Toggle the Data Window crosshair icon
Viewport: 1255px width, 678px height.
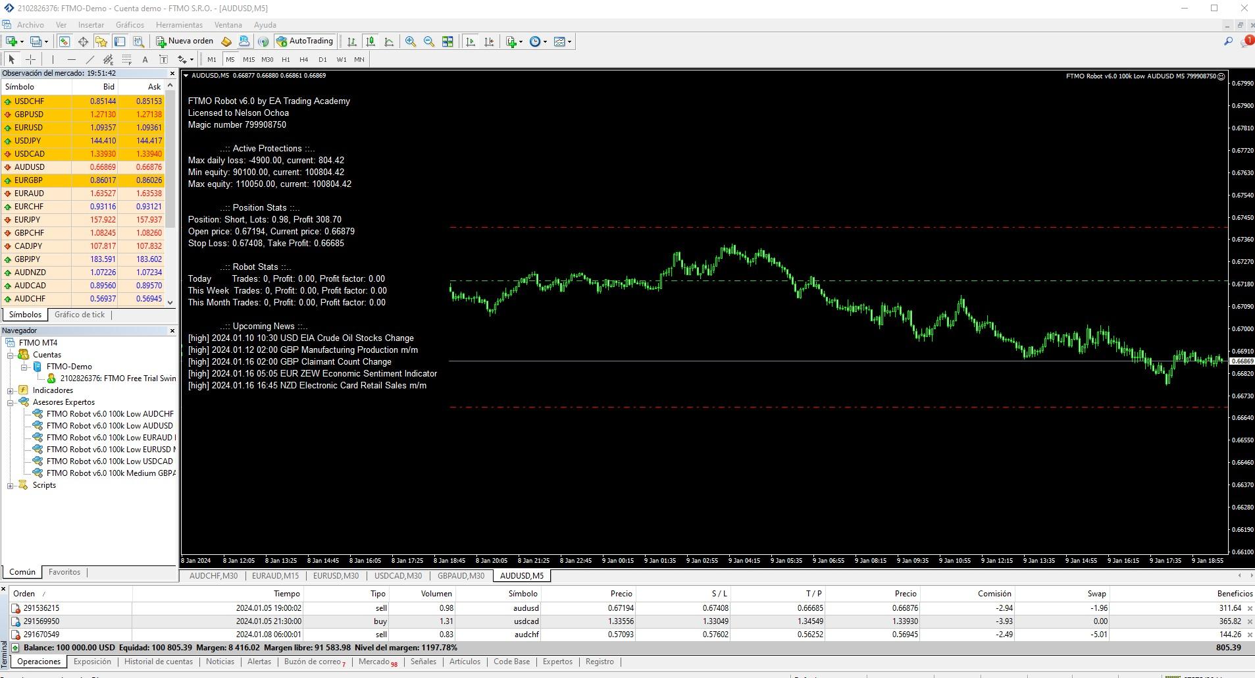coord(83,41)
